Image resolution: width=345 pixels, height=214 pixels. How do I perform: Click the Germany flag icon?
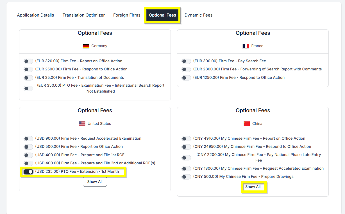click(85, 46)
